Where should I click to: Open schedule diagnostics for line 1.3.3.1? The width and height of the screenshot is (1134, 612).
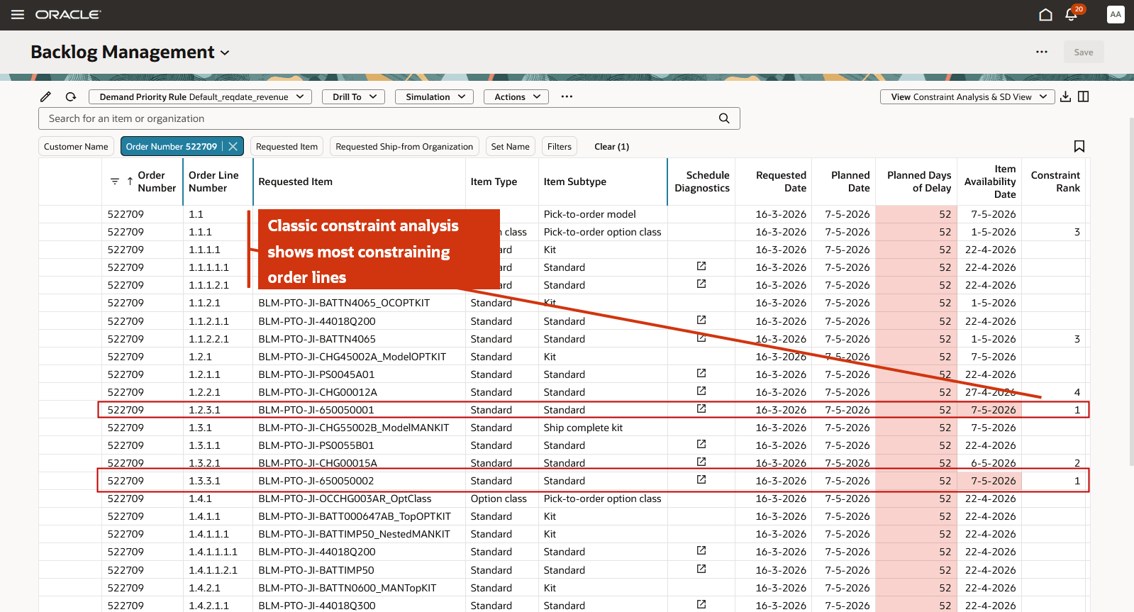(x=701, y=480)
